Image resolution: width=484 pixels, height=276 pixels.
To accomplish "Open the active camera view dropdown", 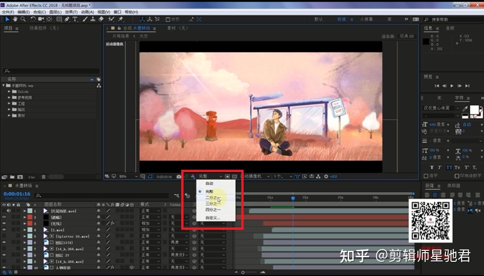I will coord(255,177).
